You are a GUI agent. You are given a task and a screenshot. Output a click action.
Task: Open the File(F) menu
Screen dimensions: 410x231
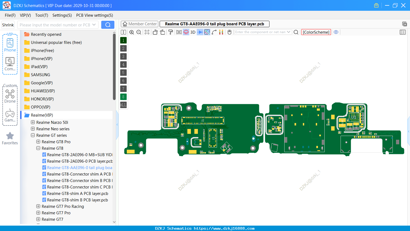click(x=10, y=15)
